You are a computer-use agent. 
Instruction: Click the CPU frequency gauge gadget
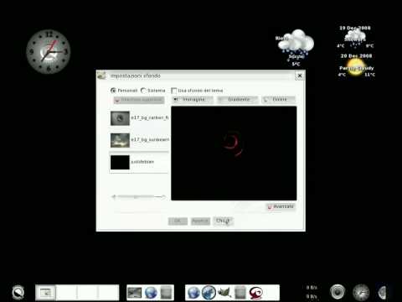[x=361, y=293]
